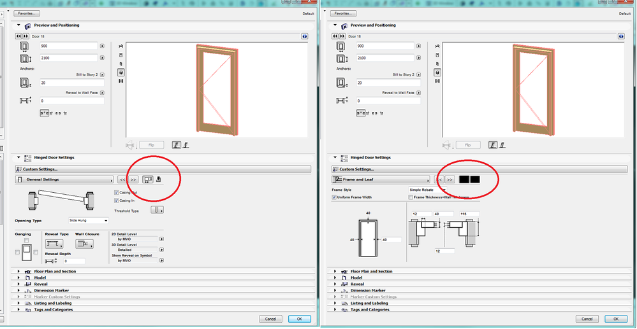Screen dimensions: 637x329
Task: Expand Floor Plan and Section in left dialog
Action: 18,271
